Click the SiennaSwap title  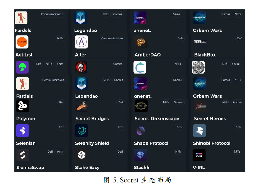(x=30, y=168)
